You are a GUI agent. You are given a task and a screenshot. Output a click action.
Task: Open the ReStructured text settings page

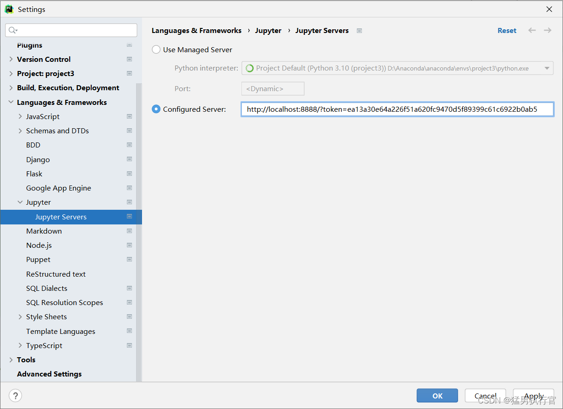pos(56,274)
